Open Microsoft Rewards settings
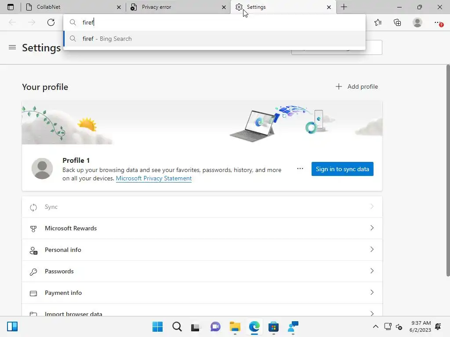This screenshot has height=337, width=450. 202,228
